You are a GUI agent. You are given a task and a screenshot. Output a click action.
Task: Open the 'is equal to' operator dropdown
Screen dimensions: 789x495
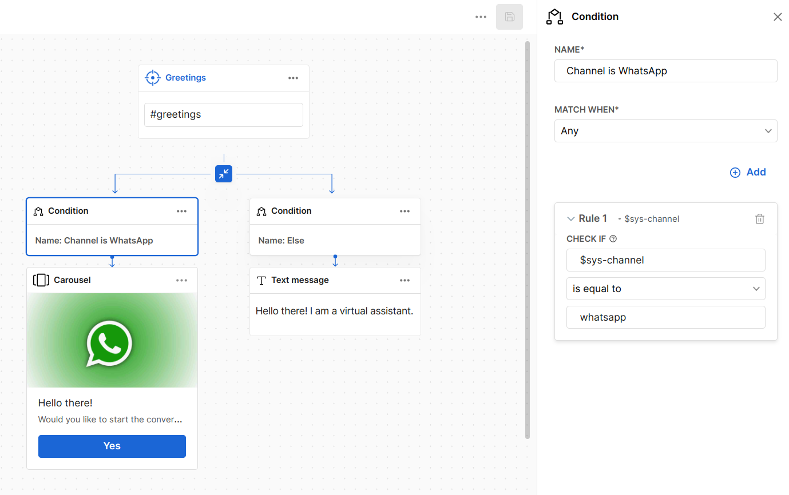[x=665, y=289]
